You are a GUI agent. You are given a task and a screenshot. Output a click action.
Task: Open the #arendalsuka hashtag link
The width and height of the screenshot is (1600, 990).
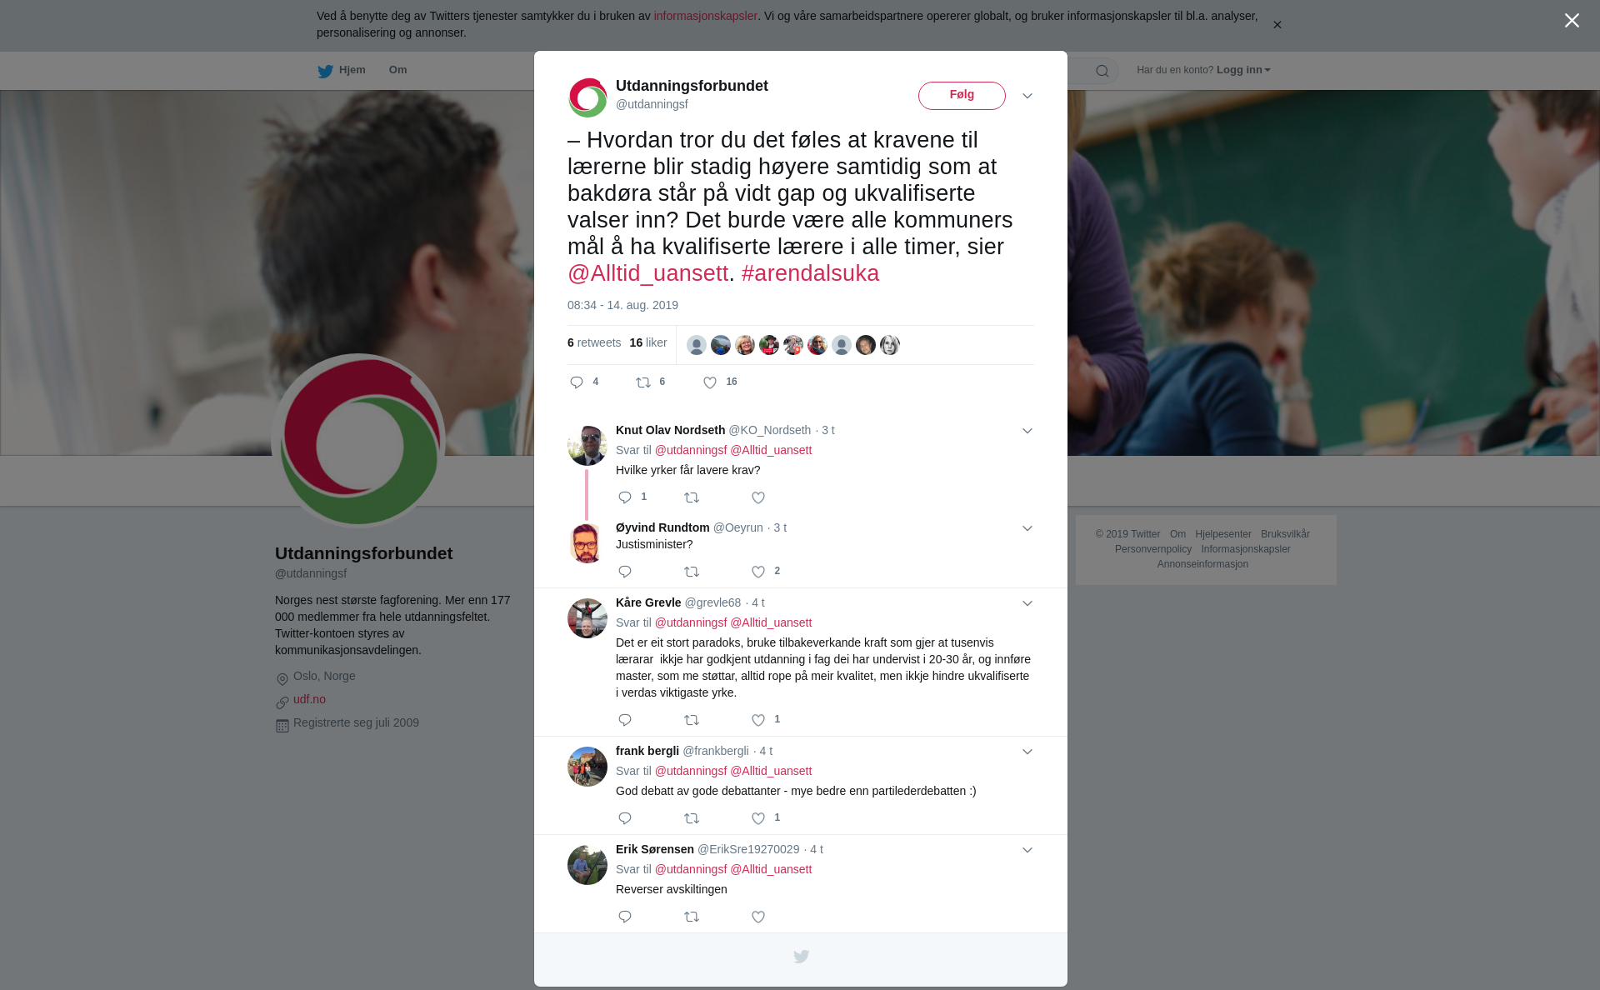point(810,273)
